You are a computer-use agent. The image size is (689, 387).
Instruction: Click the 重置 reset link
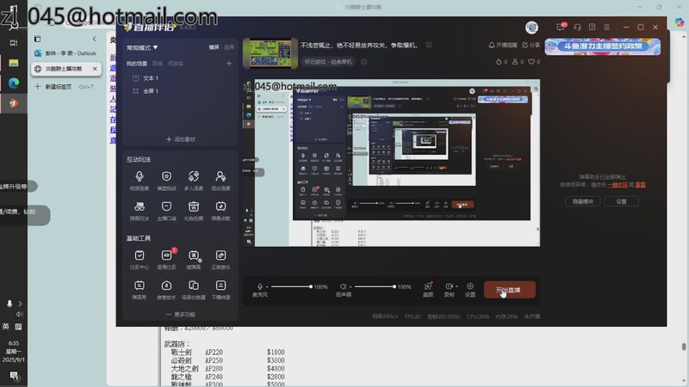pyautogui.click(x=640, y=185)
